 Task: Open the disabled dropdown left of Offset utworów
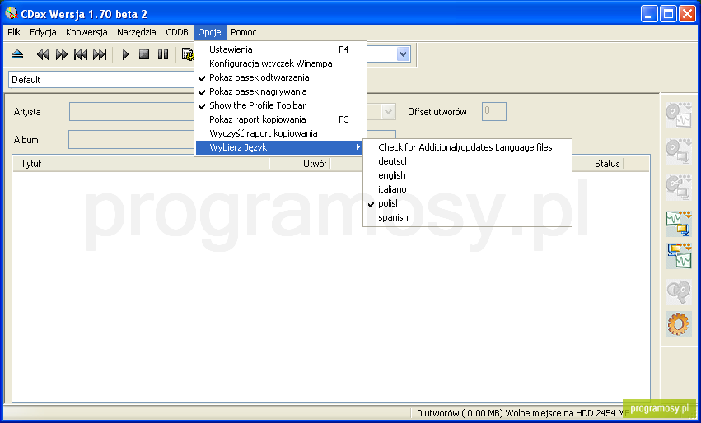pyautogui.click(x=389, y=112)
